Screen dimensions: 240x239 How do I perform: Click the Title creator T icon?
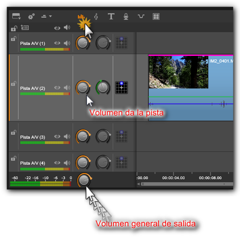(111, 16)
